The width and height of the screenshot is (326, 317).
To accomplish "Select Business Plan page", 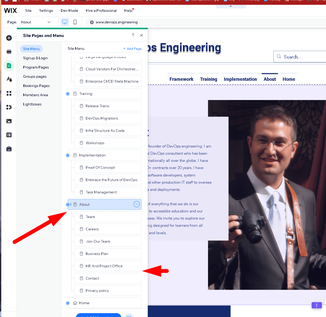I will tap(108, 254).
